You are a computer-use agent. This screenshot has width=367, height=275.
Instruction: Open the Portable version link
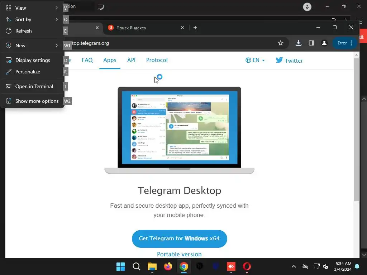tap(179, 254)
